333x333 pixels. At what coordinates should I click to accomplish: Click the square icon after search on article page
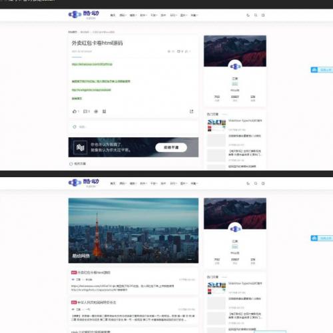click(x=263, y=15)
